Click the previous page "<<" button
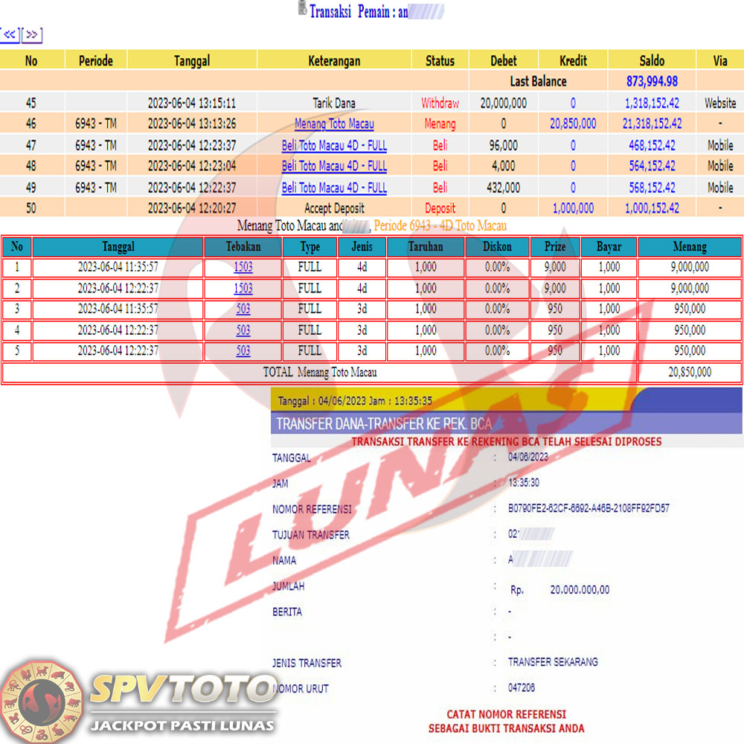 point(10,35)
